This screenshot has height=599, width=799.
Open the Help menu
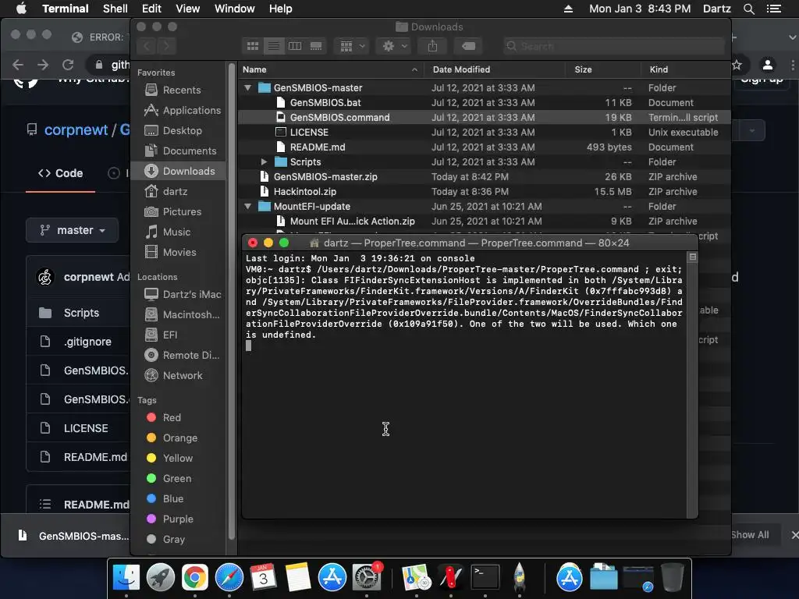[280, 9]
